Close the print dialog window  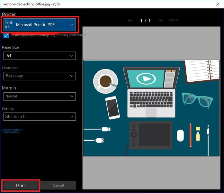point(218,4)
